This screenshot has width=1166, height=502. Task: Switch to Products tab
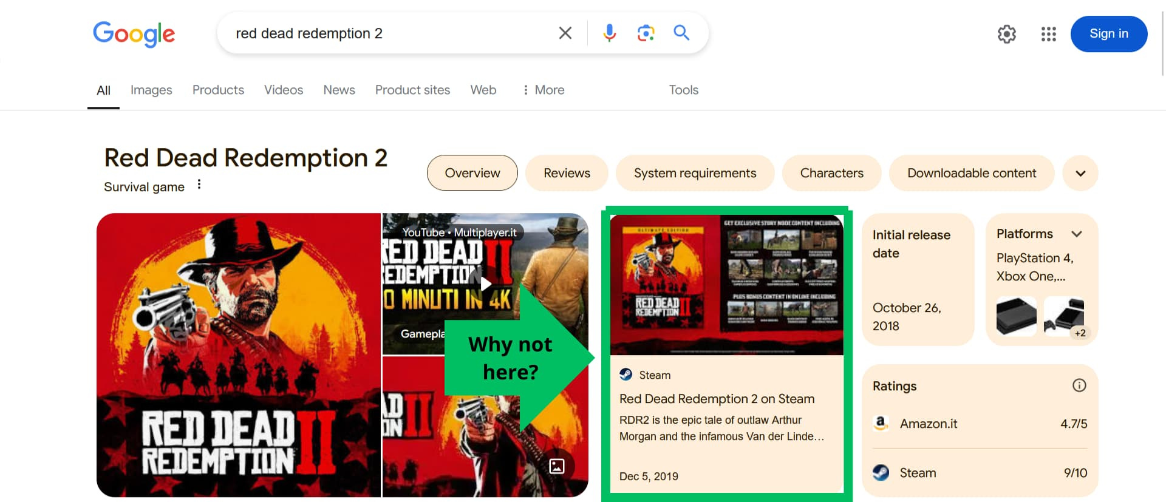pyautogui.click(x=218, y=90)
